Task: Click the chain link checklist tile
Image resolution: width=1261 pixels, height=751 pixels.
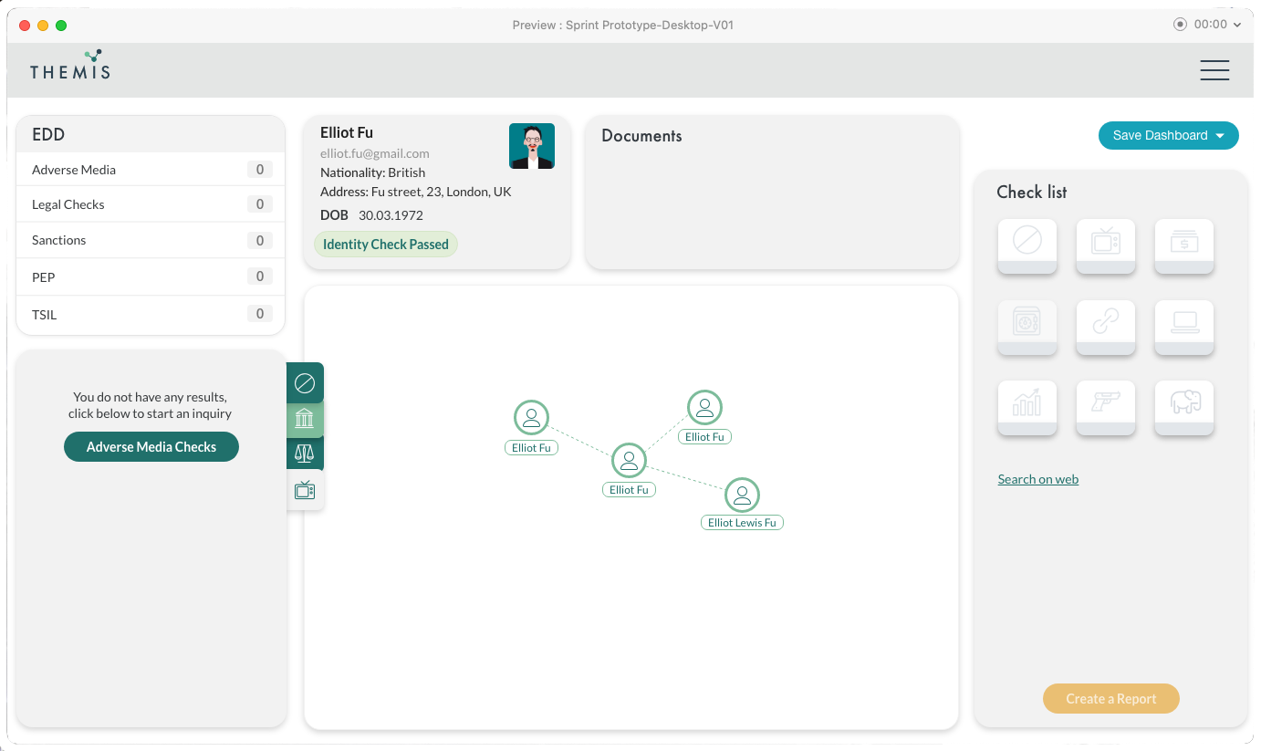Action: point(1106,323)
